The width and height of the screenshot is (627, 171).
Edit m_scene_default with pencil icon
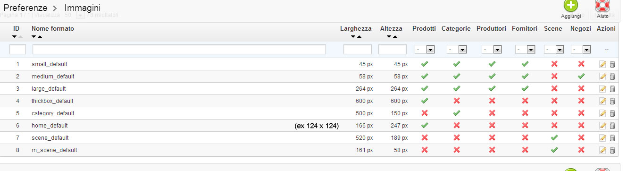(x=602, y=150)
